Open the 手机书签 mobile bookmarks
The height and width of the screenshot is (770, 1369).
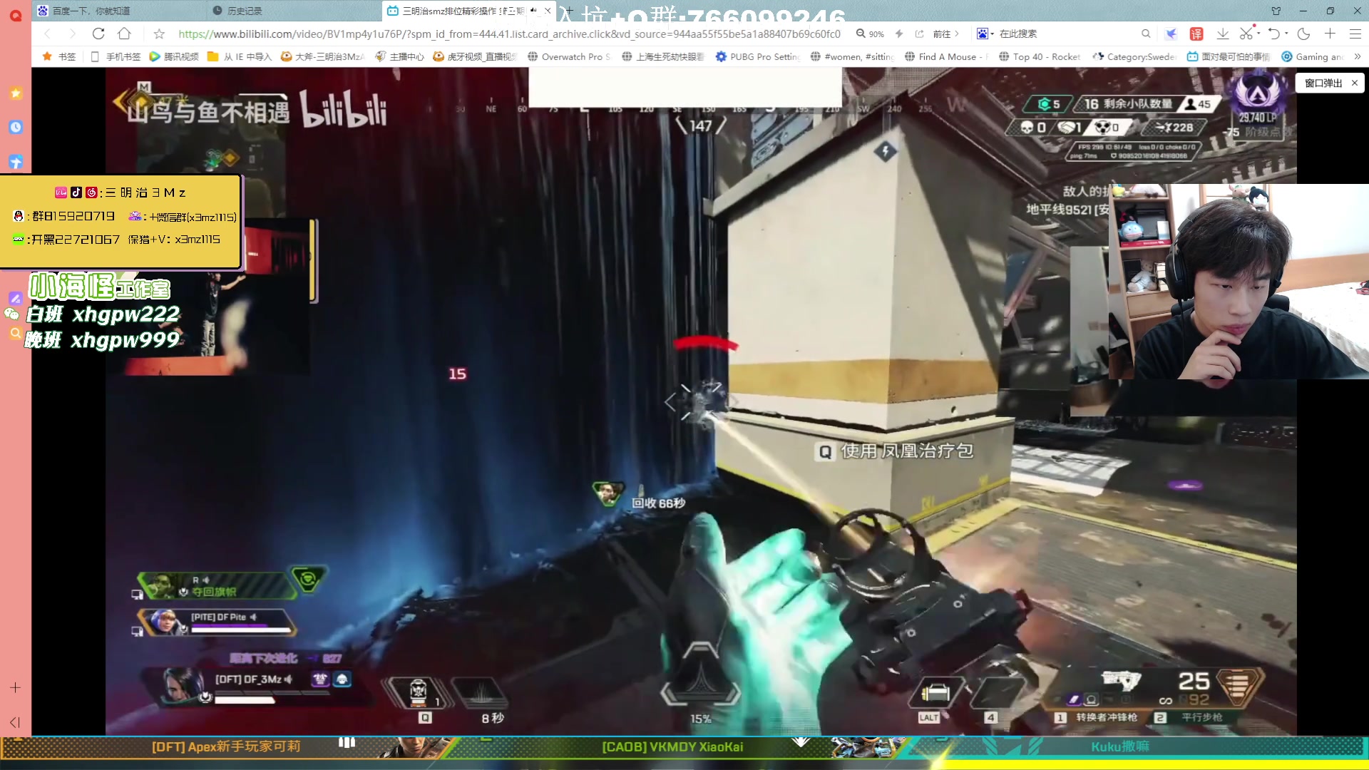pyautogui.click(x=116, y=56)
